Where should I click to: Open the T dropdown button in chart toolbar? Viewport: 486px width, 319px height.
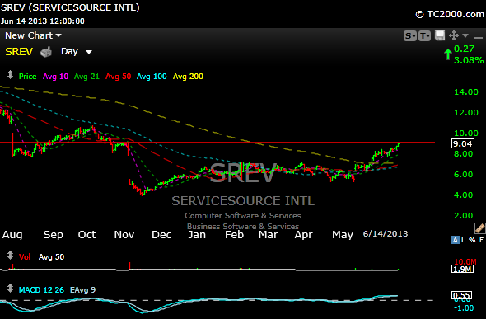pyautogui.click(x=424, y=36)
